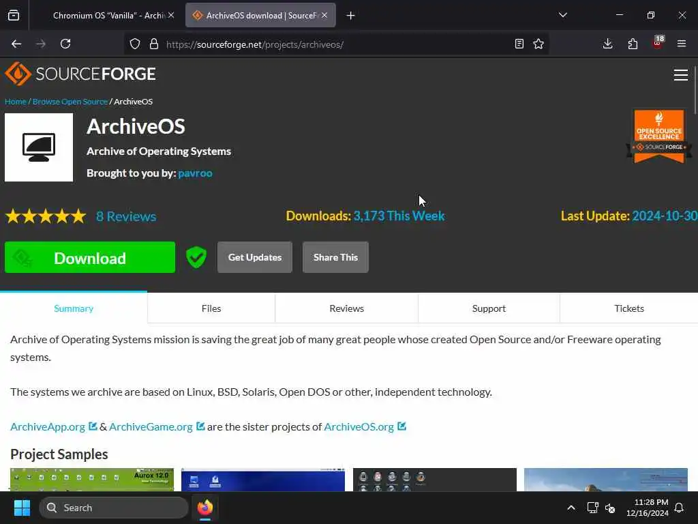Open the Tickets tab

tap(629, 308)
